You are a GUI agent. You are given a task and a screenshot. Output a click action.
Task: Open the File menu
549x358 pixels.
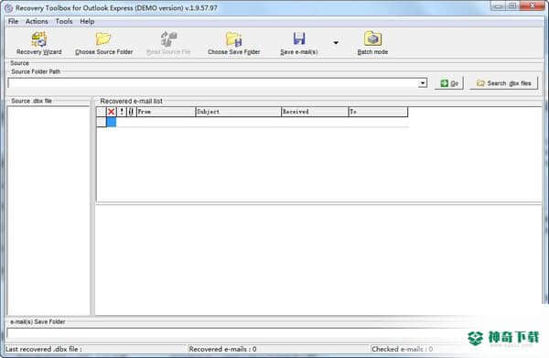point(13,21)
